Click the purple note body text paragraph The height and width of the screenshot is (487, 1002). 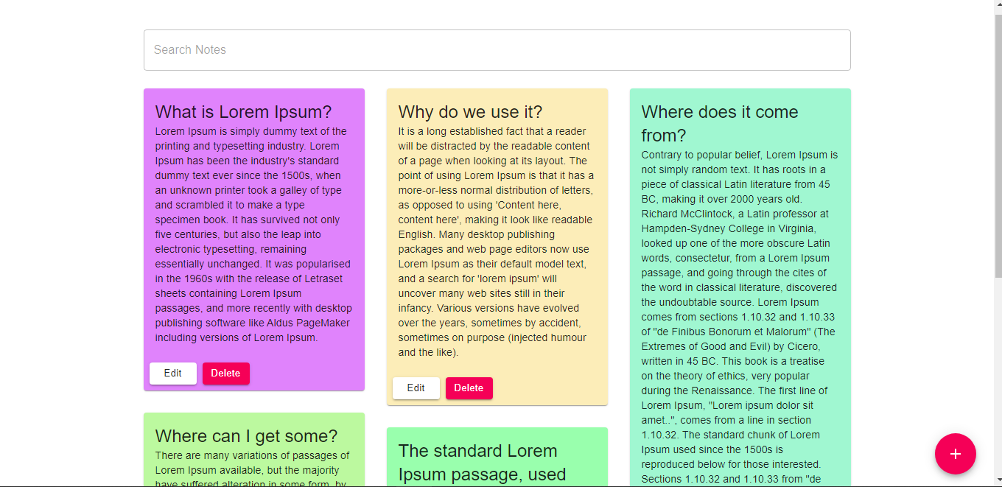pyautogui.click(x=254, y=235)
